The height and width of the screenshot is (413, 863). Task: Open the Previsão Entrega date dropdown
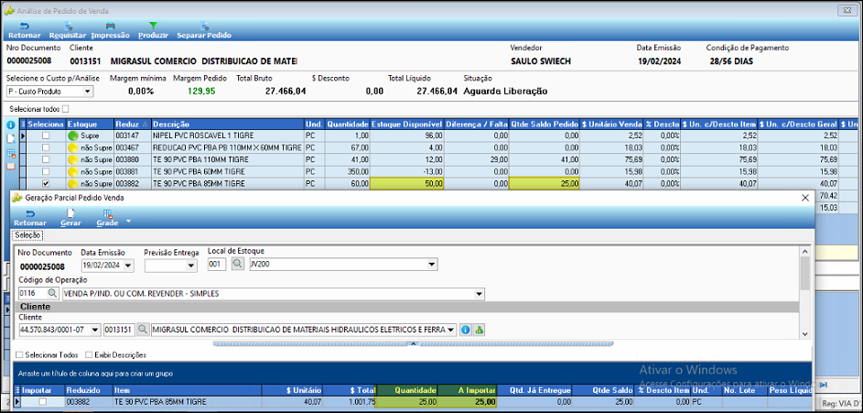click(191, 266)
